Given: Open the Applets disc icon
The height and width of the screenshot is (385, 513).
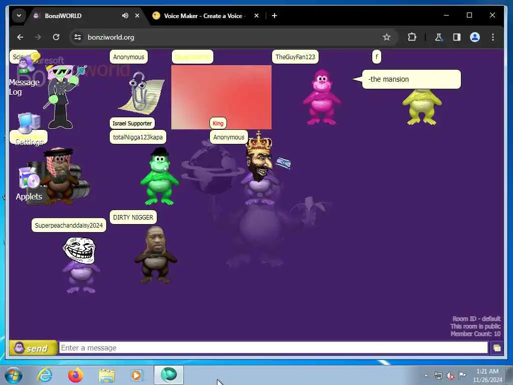Looking at the screenshot, I should point(30,178).
